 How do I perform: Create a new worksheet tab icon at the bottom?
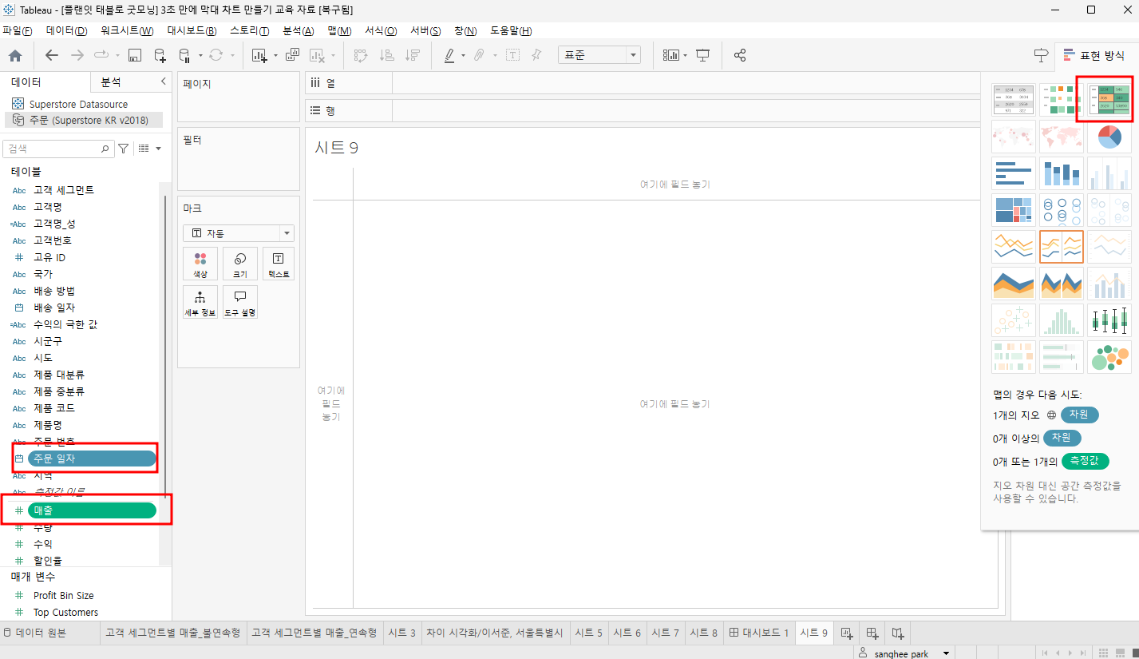pyautogui.click(x=847, y=633)
